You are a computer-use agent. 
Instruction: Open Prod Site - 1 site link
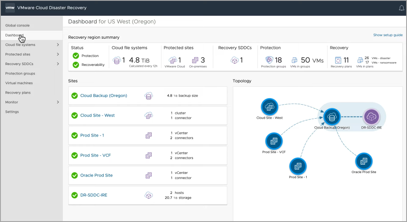[92, 135]
